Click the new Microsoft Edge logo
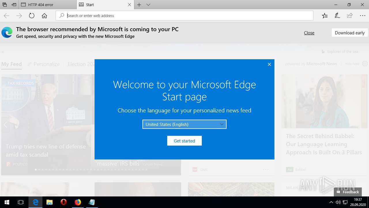This screenshot has height=208, width=369. pyautogui.click(x=7, y=32)
